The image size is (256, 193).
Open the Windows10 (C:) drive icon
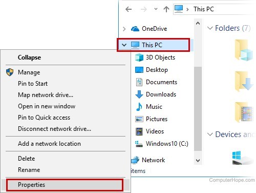click(x=139, y=144)
